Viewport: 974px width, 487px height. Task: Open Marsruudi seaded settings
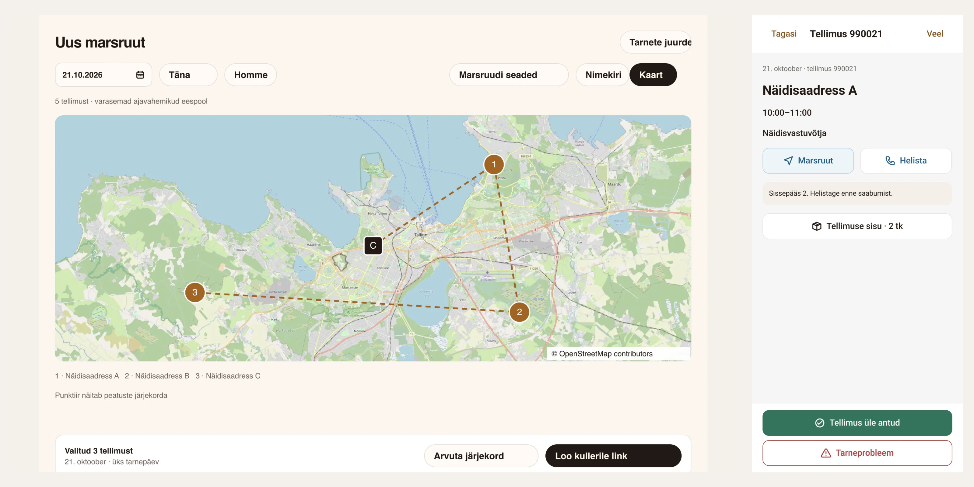(x=509, y=75)
